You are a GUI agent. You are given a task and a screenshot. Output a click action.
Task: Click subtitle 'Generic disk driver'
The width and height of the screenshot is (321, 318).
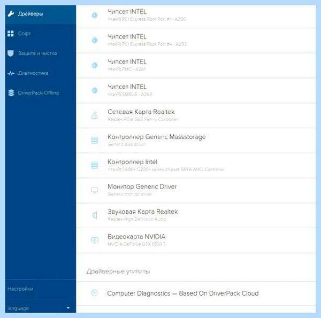pos(127,144)
